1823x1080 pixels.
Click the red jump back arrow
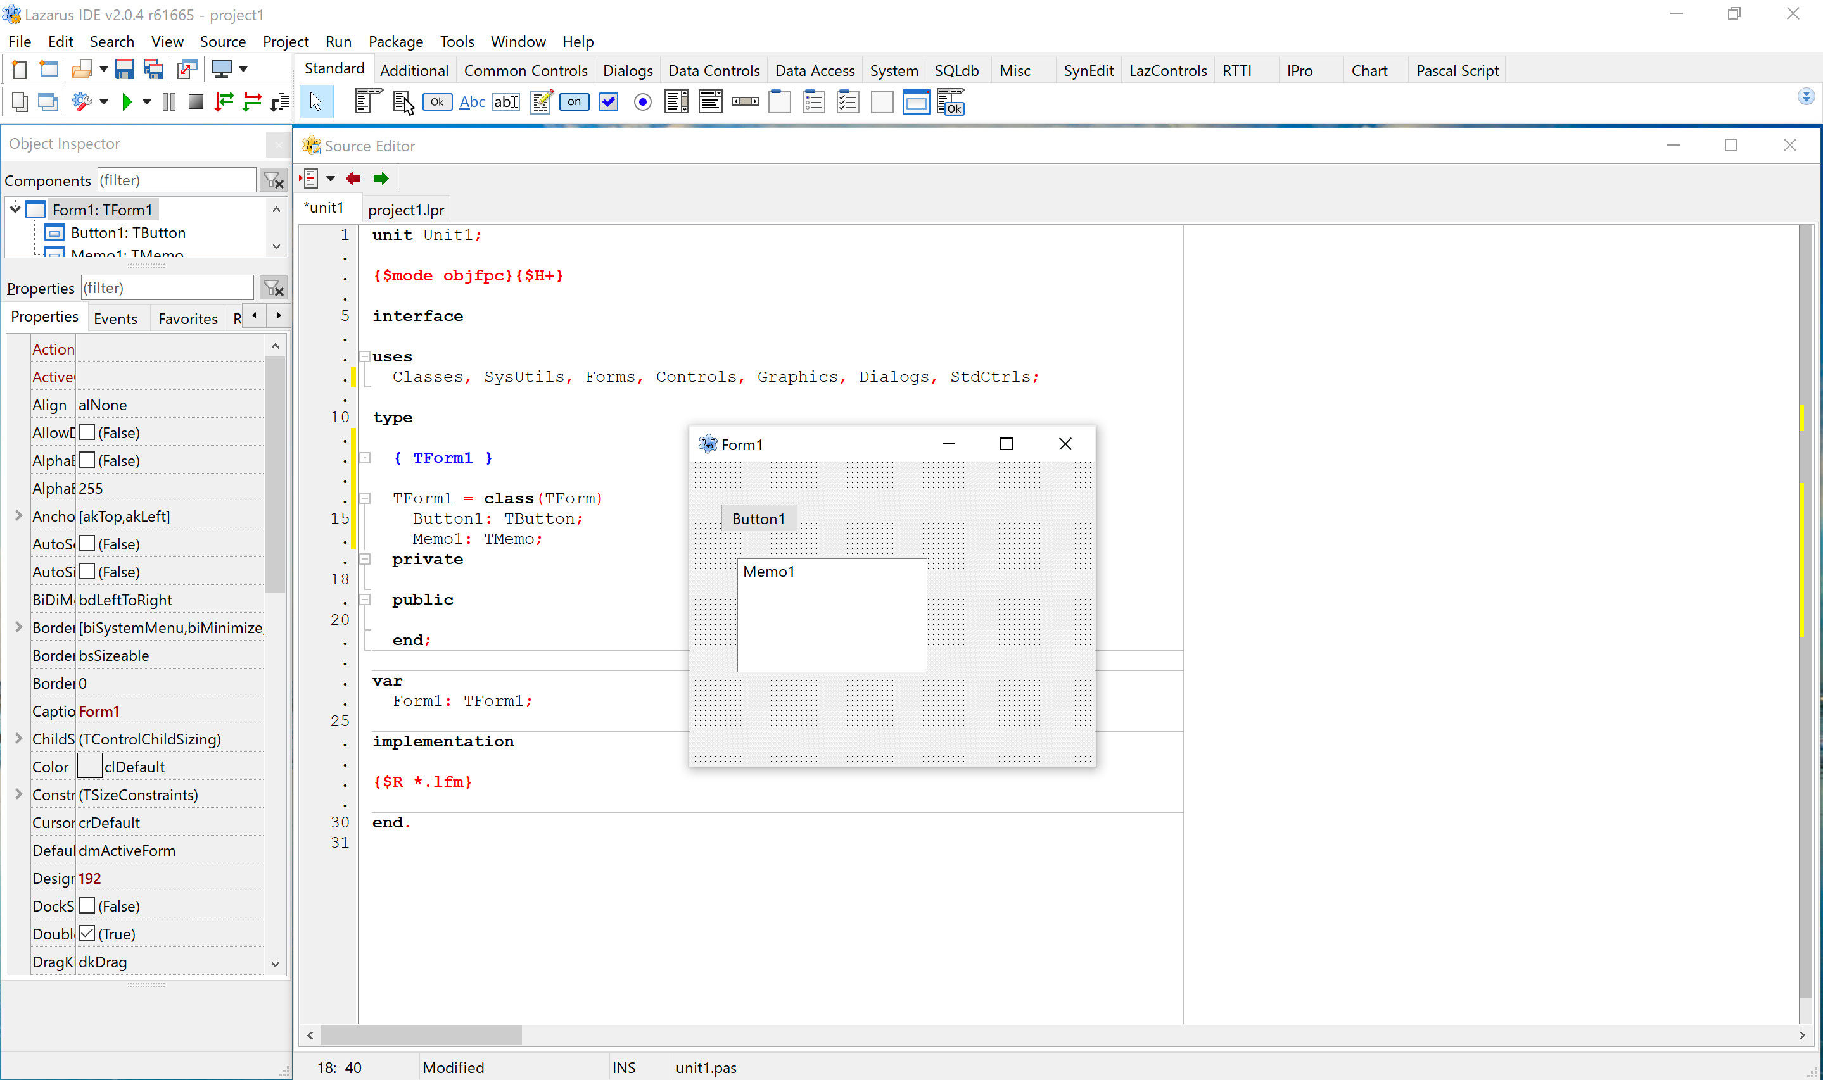coord(354,179)
